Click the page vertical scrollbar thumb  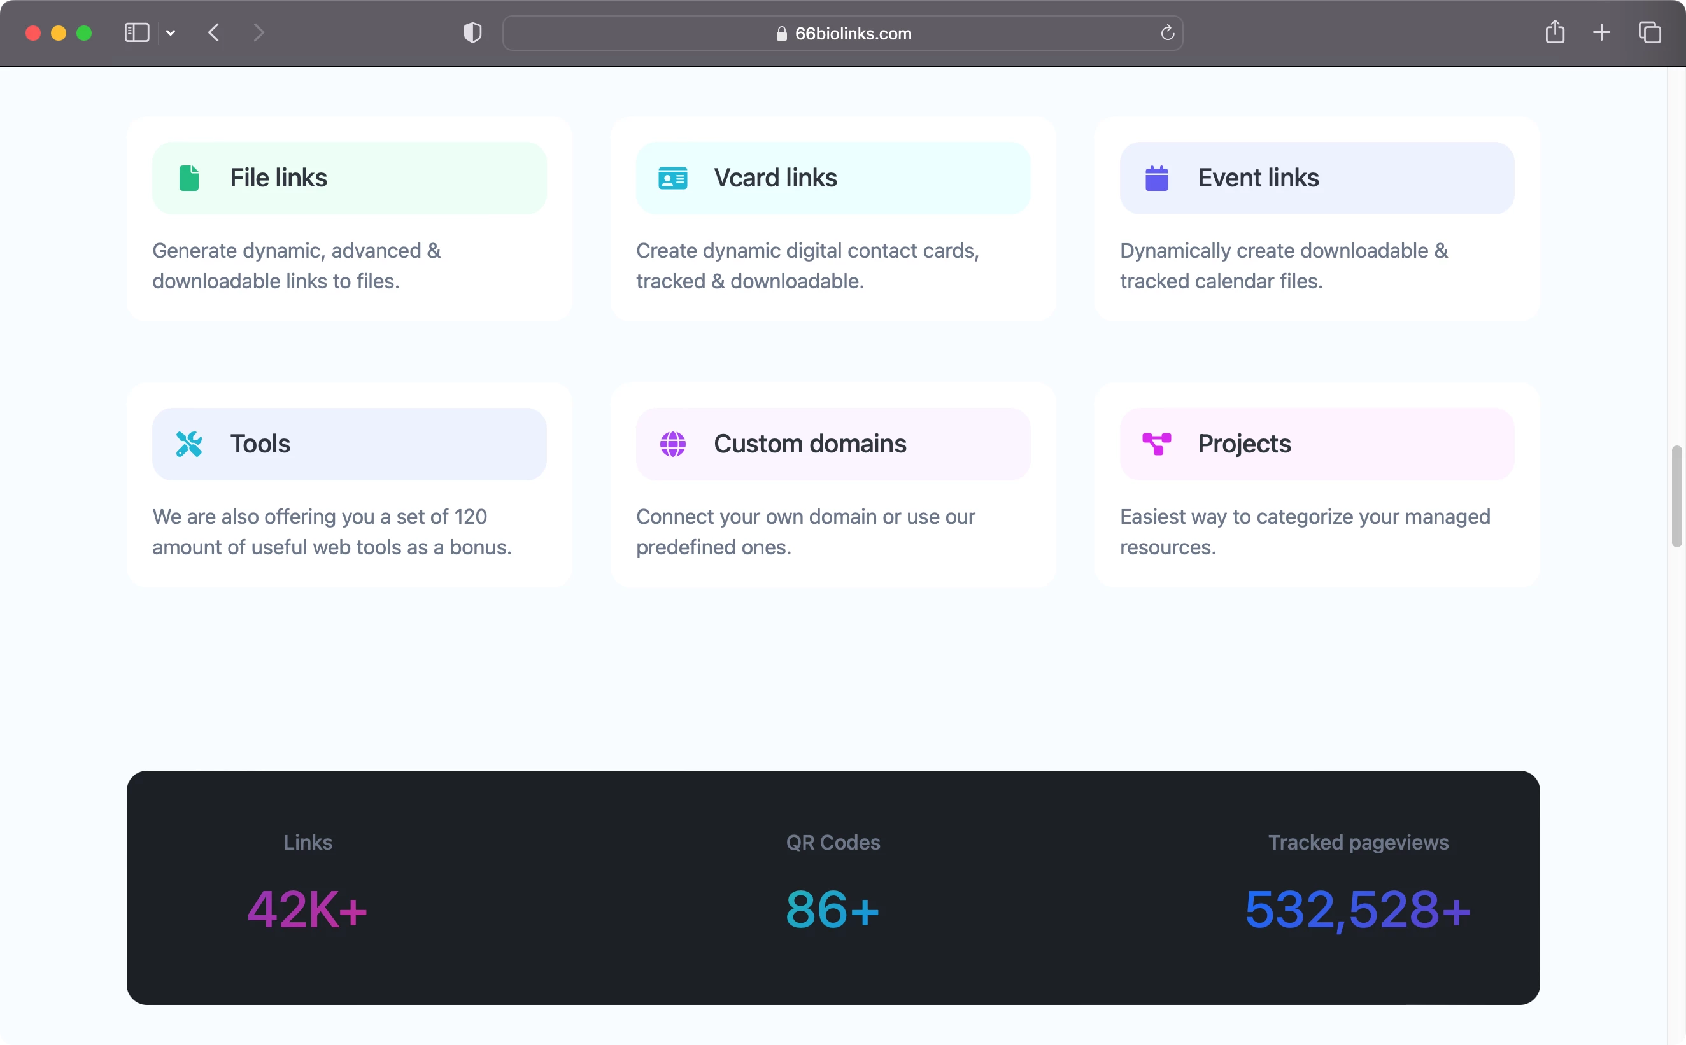click(1676, 496)
